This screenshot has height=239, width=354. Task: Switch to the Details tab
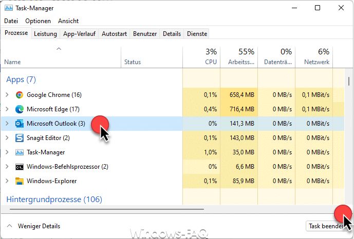tap(172, 34)
